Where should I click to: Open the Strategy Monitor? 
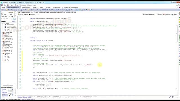(26, 7)
